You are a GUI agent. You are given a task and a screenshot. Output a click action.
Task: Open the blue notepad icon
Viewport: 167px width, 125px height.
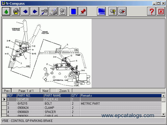click(x=73, y=11)
